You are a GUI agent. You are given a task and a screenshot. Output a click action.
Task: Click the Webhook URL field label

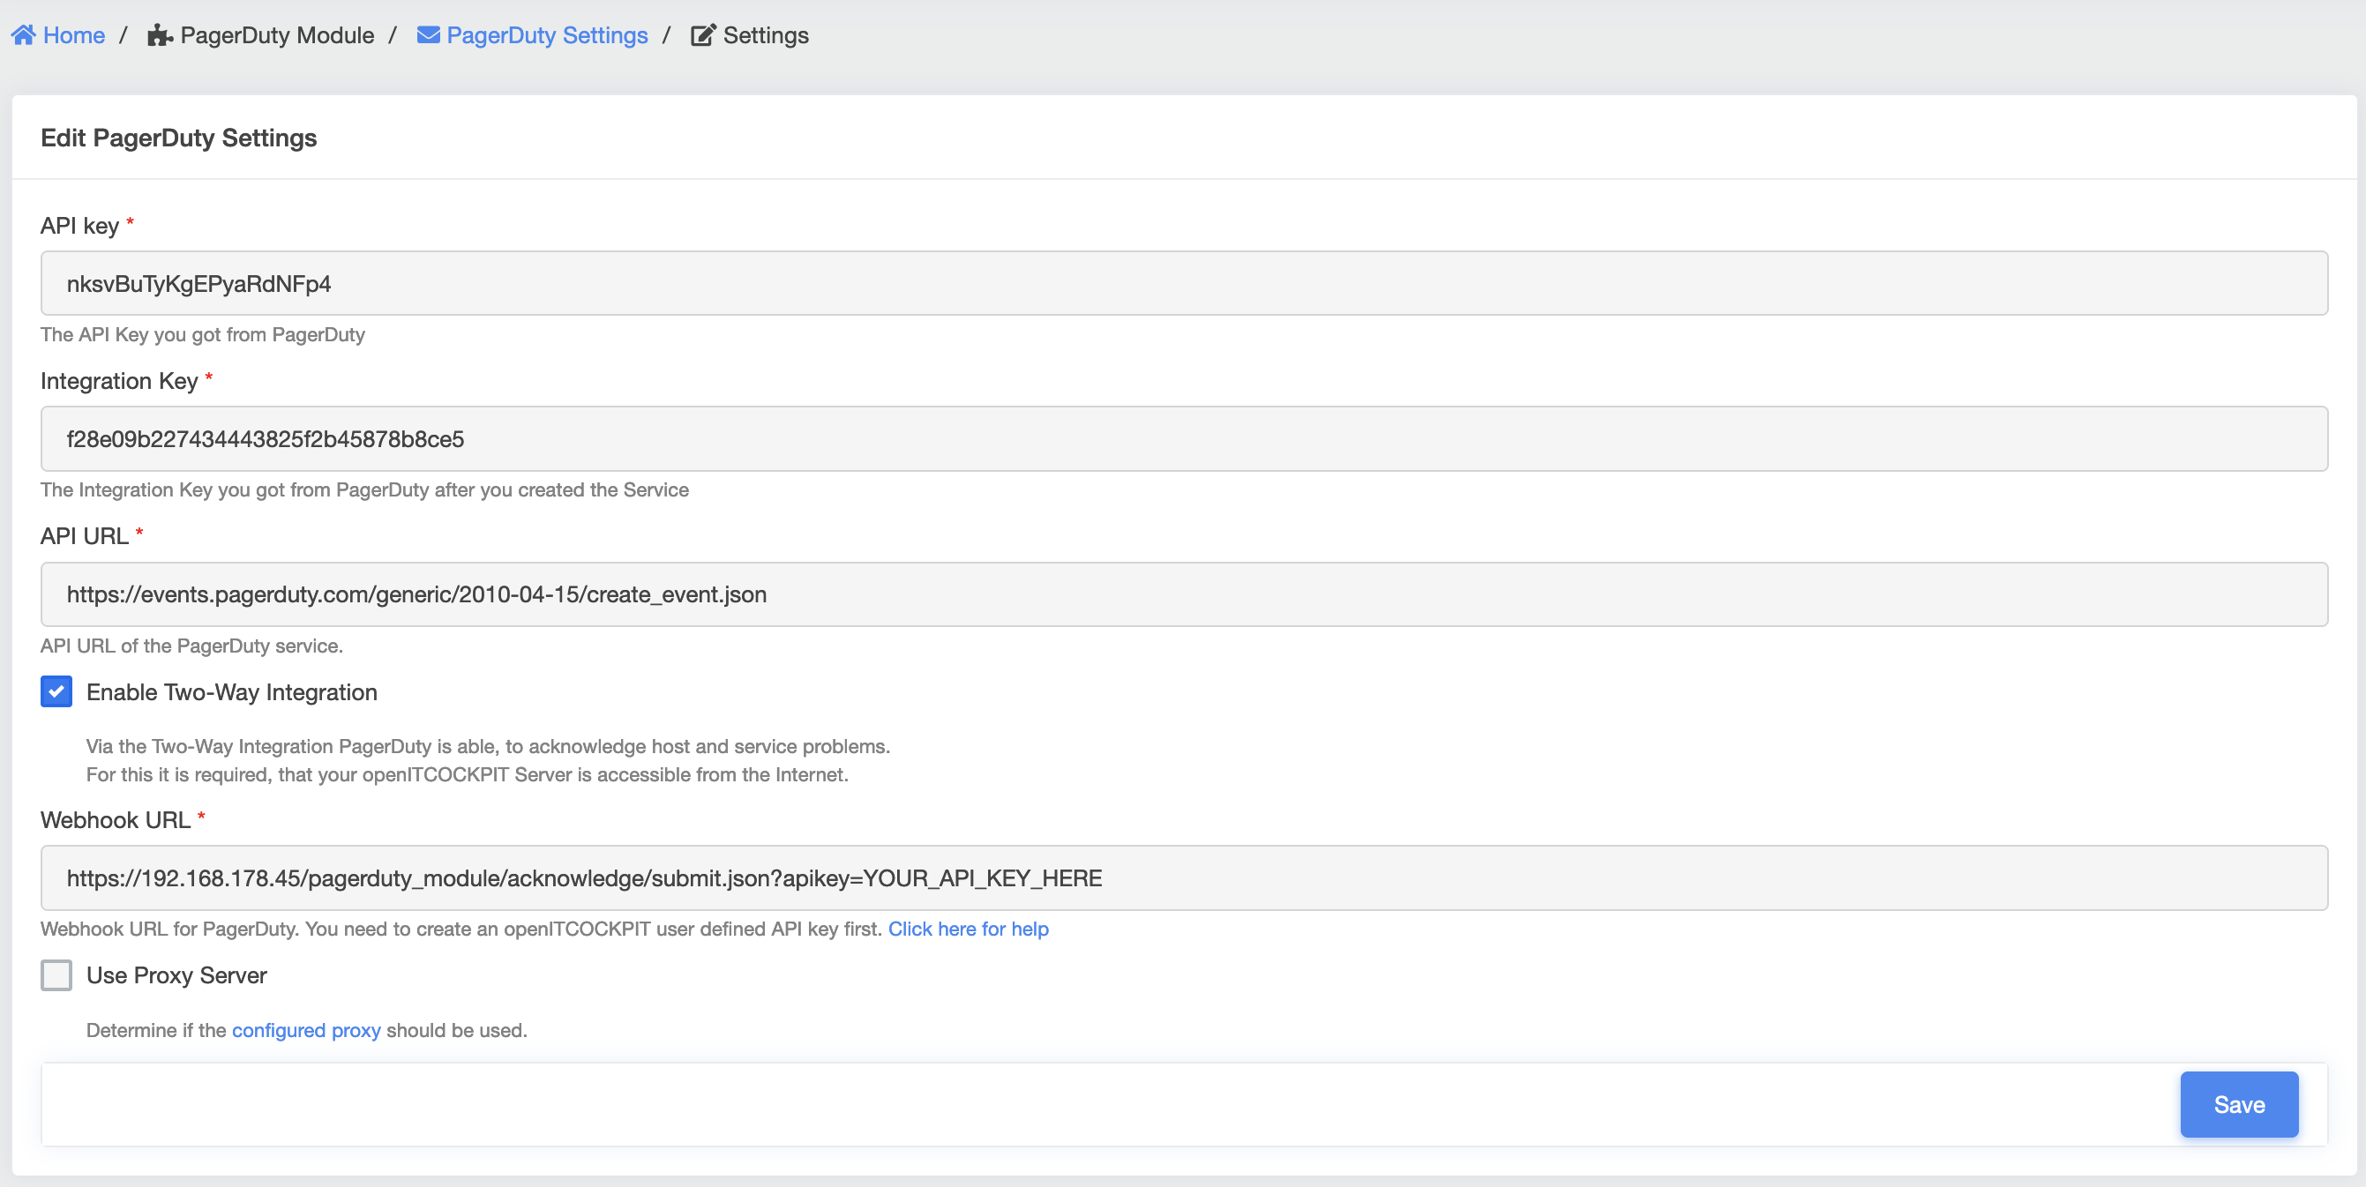[116, 820]
